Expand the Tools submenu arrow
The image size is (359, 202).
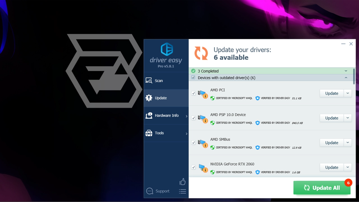(x=187, y=134)
